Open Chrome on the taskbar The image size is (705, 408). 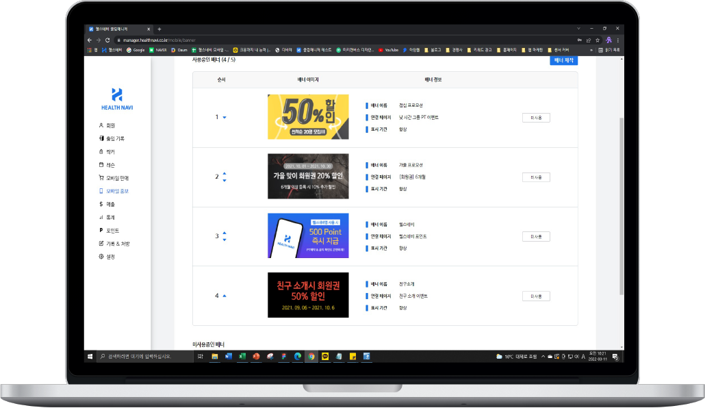point(311,357)
